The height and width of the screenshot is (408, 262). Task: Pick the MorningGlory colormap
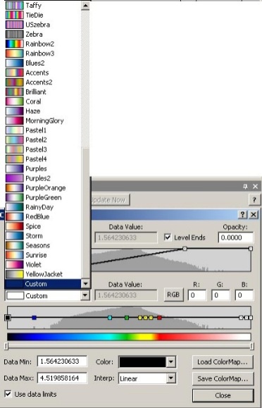(x=43, y=120)
